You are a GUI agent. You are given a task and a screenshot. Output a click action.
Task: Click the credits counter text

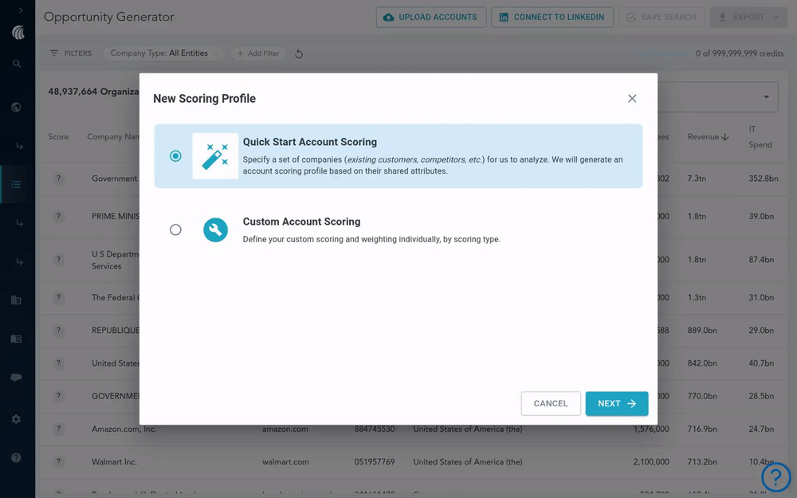[740, 53]
